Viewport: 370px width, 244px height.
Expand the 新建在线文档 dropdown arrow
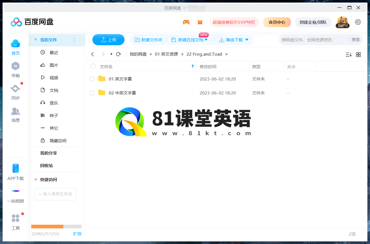pos(206,40)
